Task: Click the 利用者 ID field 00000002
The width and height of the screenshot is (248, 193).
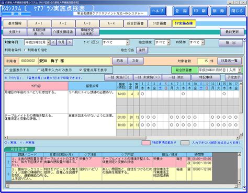Action: 28,61
